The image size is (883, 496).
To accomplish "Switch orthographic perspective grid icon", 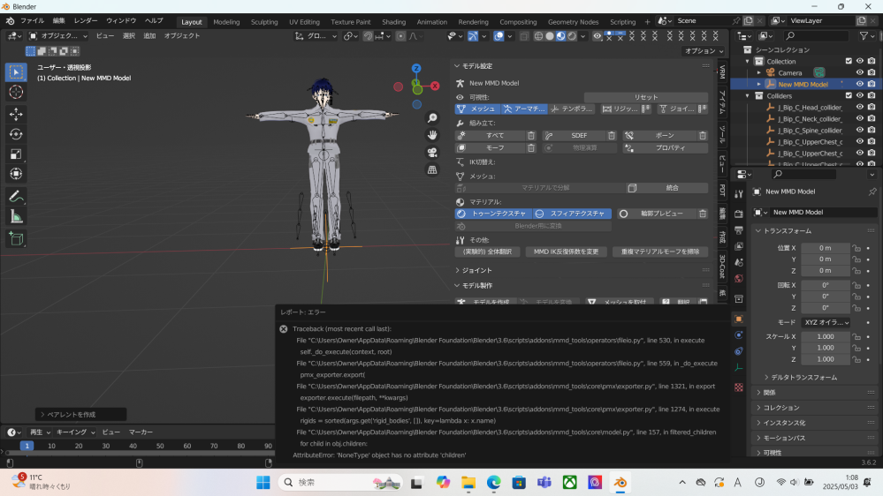I will pyautogui.click(x=432, y=169).
